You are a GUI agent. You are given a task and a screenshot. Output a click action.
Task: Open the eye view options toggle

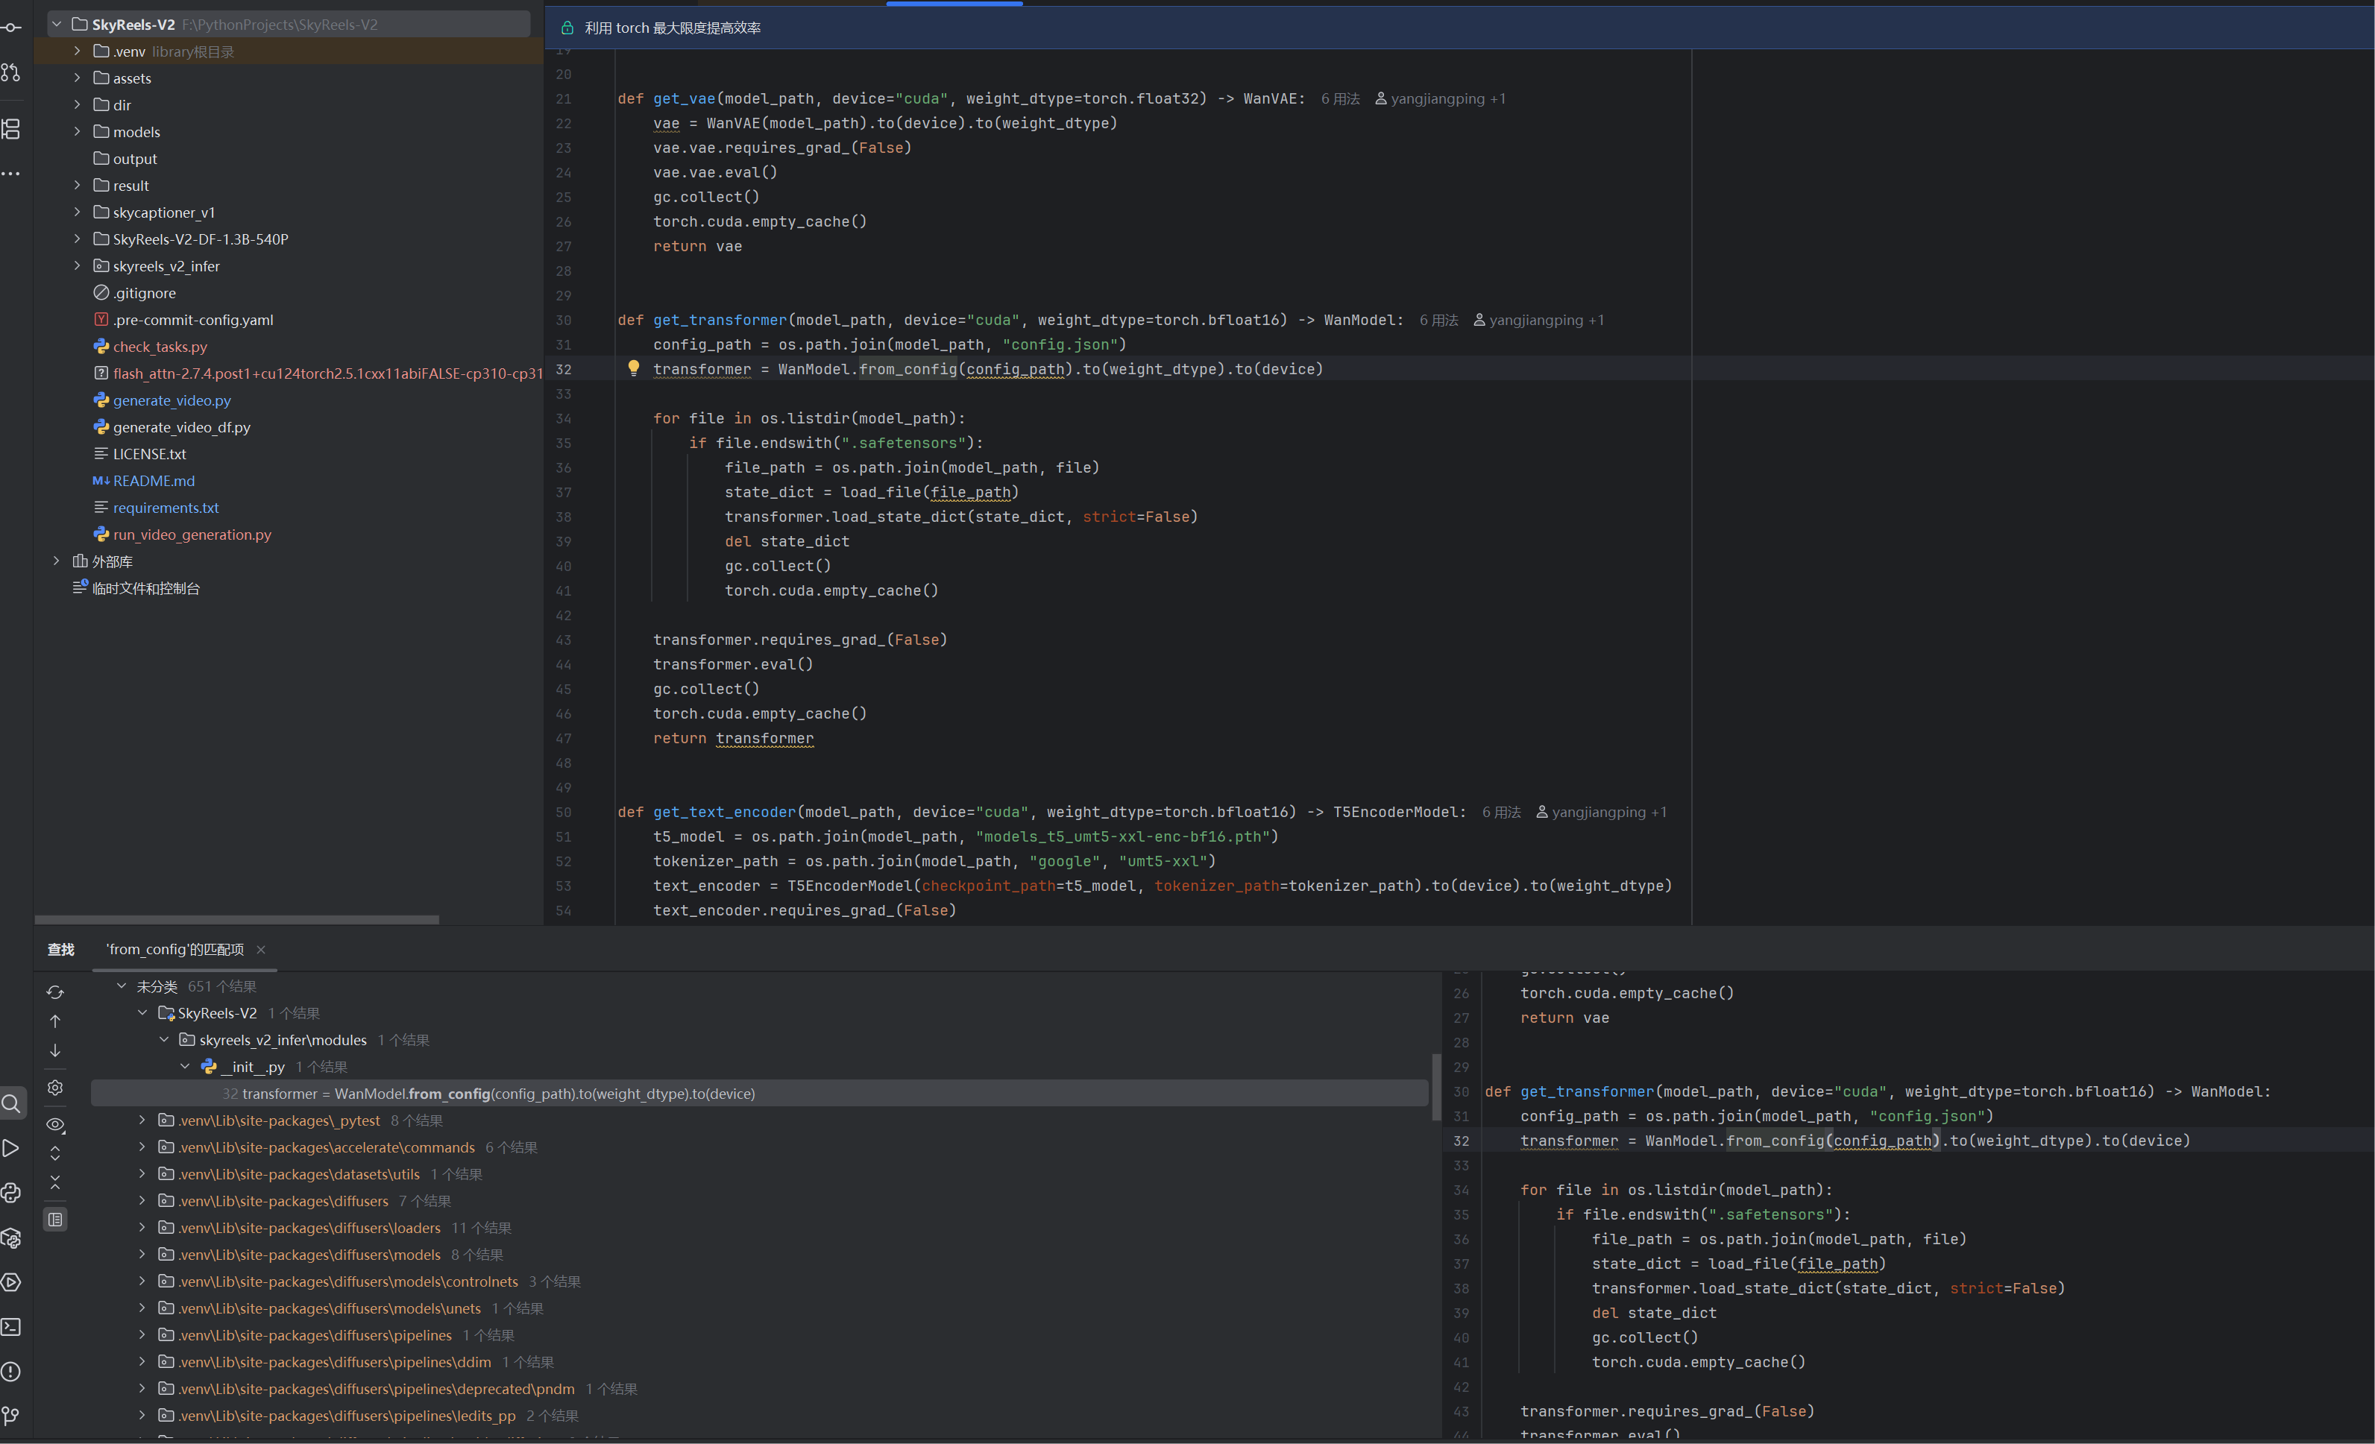tap(55, 1124)
